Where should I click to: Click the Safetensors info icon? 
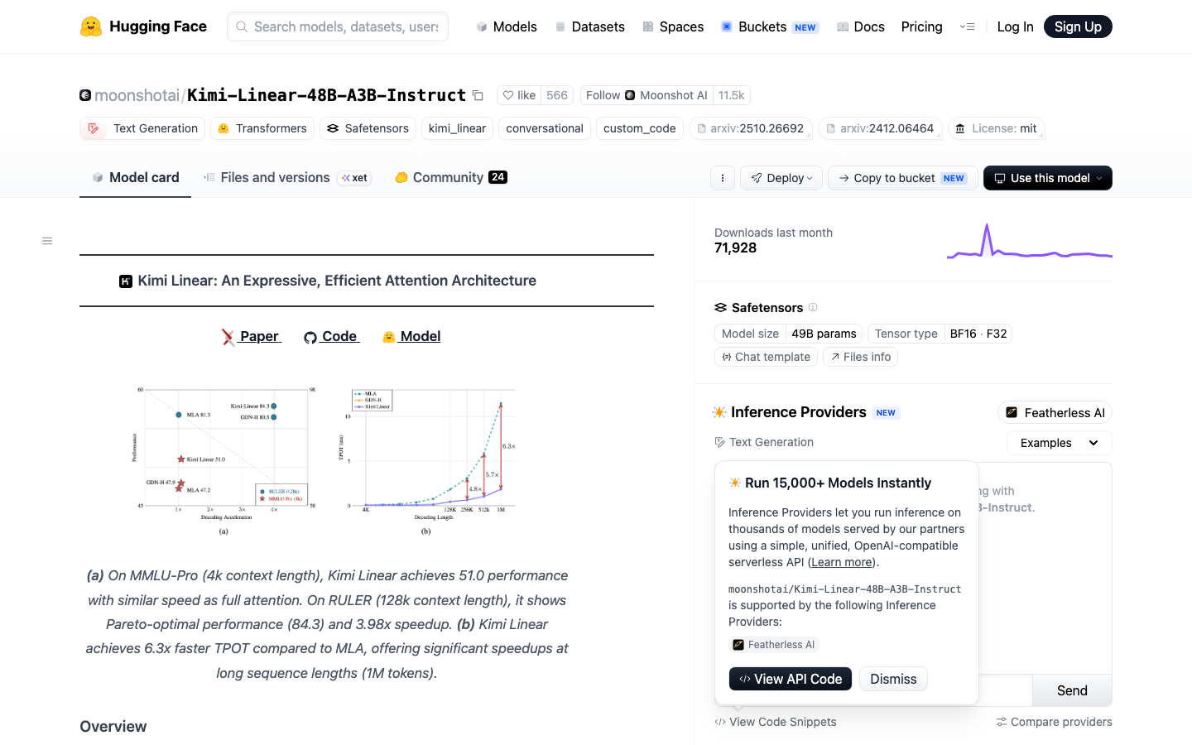pos(813,307)
